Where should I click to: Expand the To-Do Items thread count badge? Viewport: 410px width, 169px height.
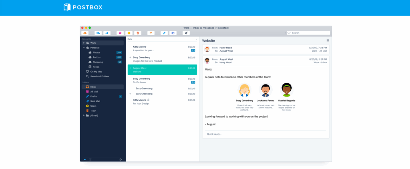click(193, 82)
